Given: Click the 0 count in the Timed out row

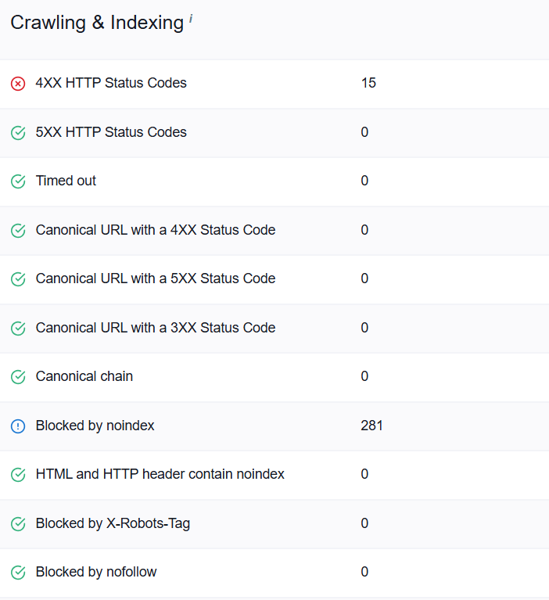Looking at the screenshot, I should pyautogui.click(x=364, y=181).
